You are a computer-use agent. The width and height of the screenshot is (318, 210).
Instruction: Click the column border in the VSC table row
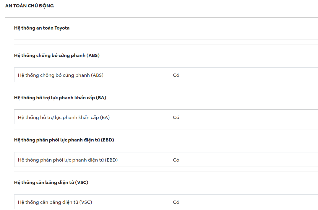point(169,202)
